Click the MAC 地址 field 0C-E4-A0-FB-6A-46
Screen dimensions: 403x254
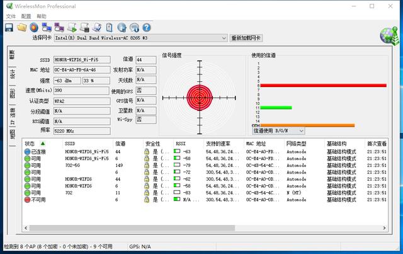(x=82, y=70)
